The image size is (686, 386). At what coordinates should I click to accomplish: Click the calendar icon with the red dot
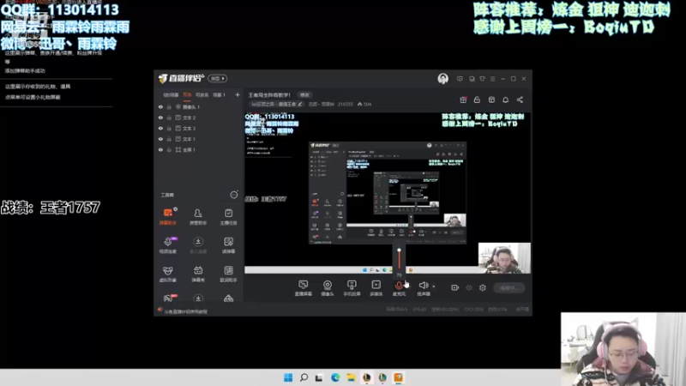(x=463, y=100)
